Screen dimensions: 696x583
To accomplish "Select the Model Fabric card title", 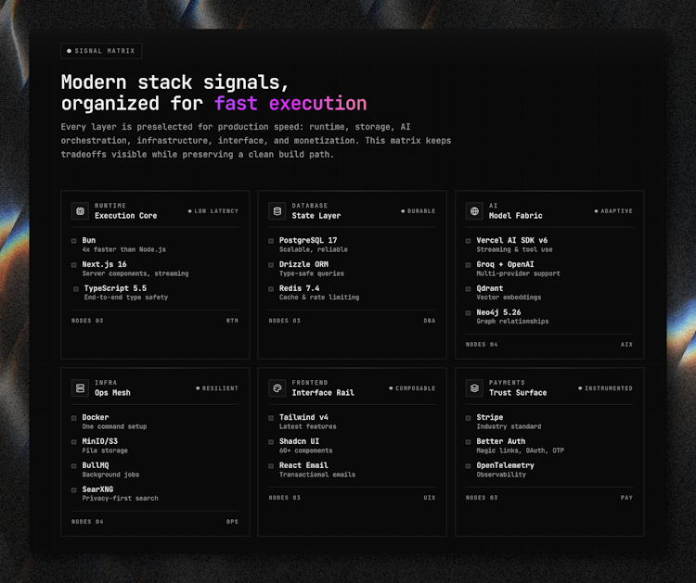I will pos(515,216).
